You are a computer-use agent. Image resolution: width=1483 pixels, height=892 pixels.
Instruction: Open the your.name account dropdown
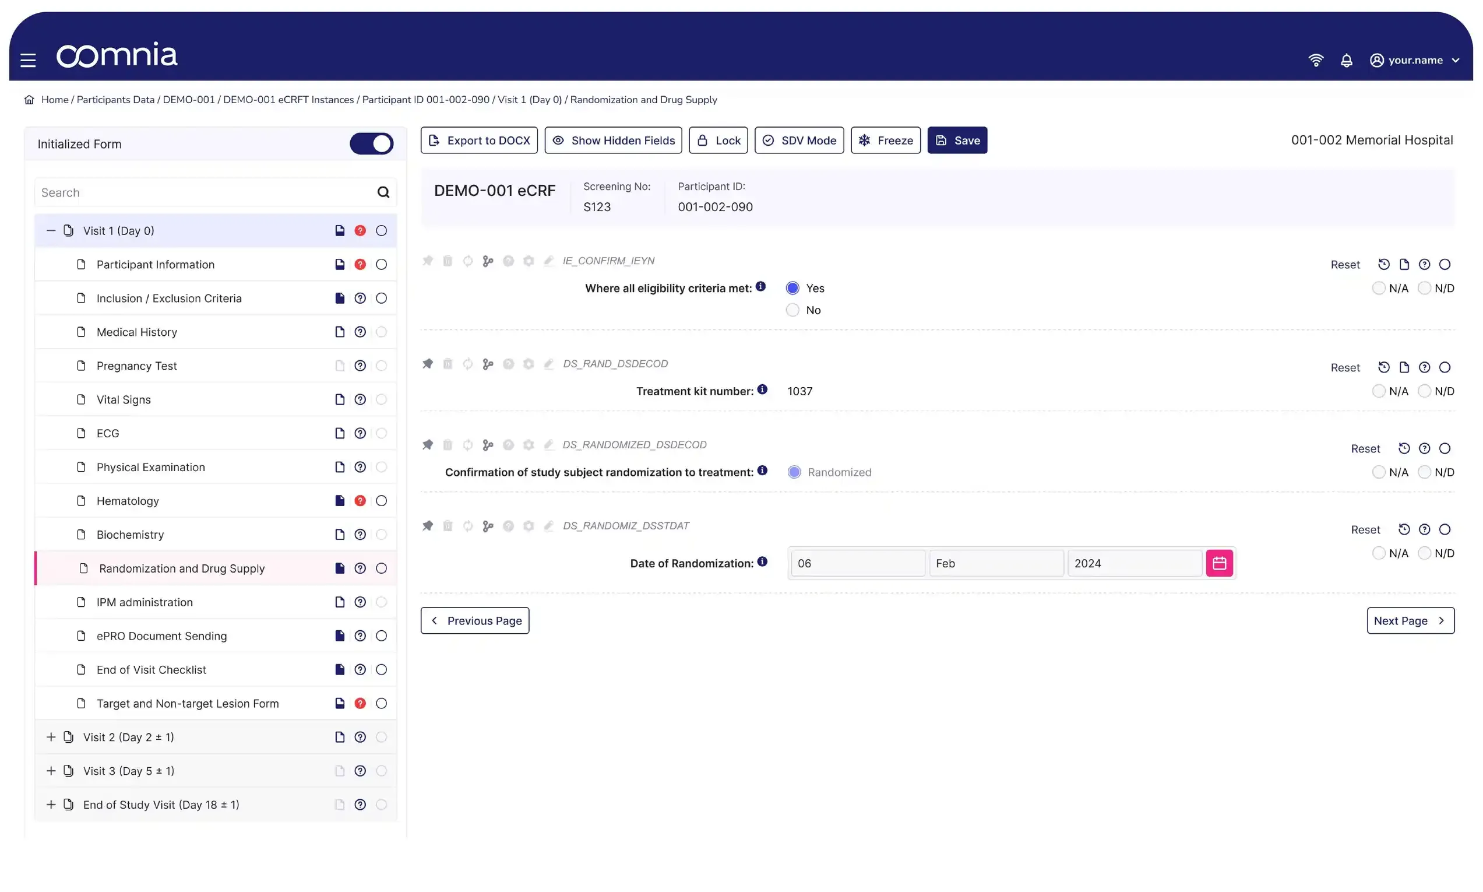tap(1414, 60)
